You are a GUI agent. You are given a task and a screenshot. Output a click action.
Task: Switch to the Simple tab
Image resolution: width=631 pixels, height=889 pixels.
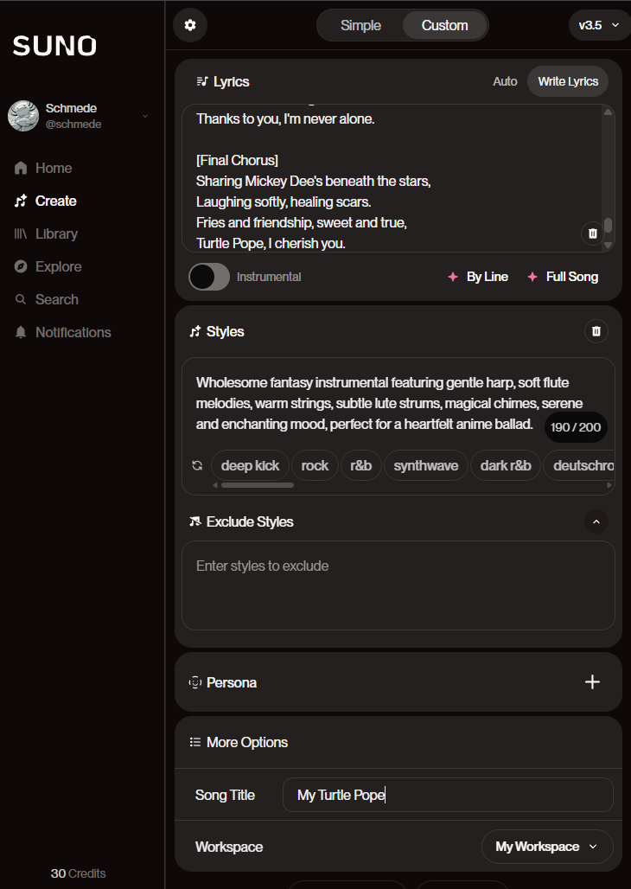coord(360,26)
